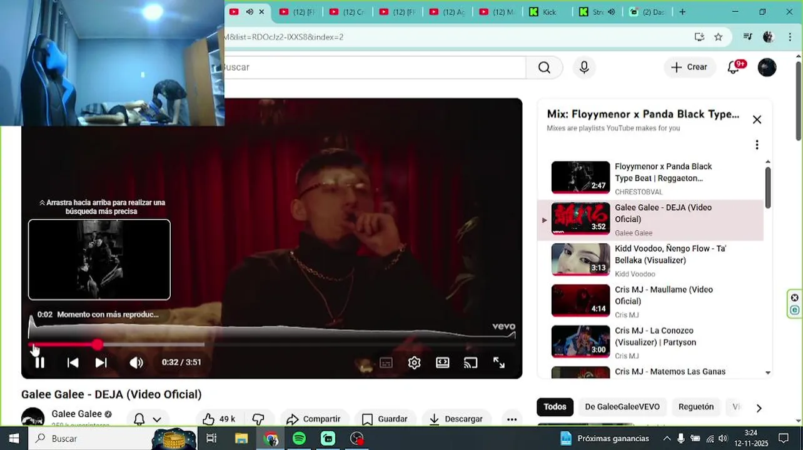Viewport: 803px width, 450px height.
Task: Show hidden system tray icons
Action: coord(667,438)
